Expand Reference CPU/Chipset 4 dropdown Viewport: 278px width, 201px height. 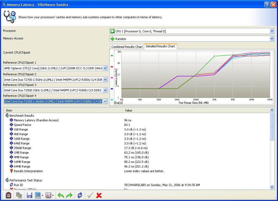(105, 101)
